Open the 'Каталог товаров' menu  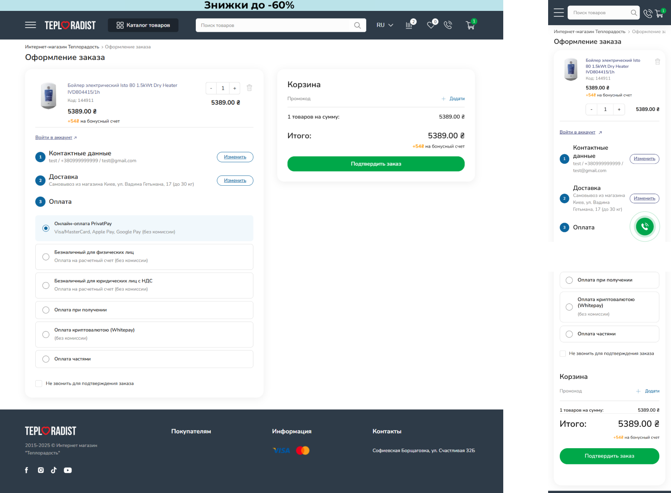(143, 25)
